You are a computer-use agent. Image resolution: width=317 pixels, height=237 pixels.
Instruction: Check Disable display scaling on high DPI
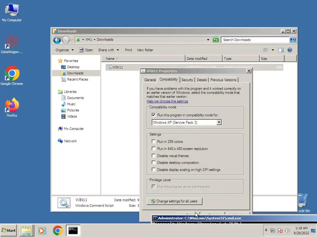click(154, 170)
